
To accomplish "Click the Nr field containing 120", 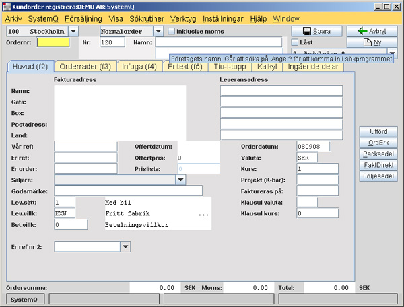I will [112, 42].
